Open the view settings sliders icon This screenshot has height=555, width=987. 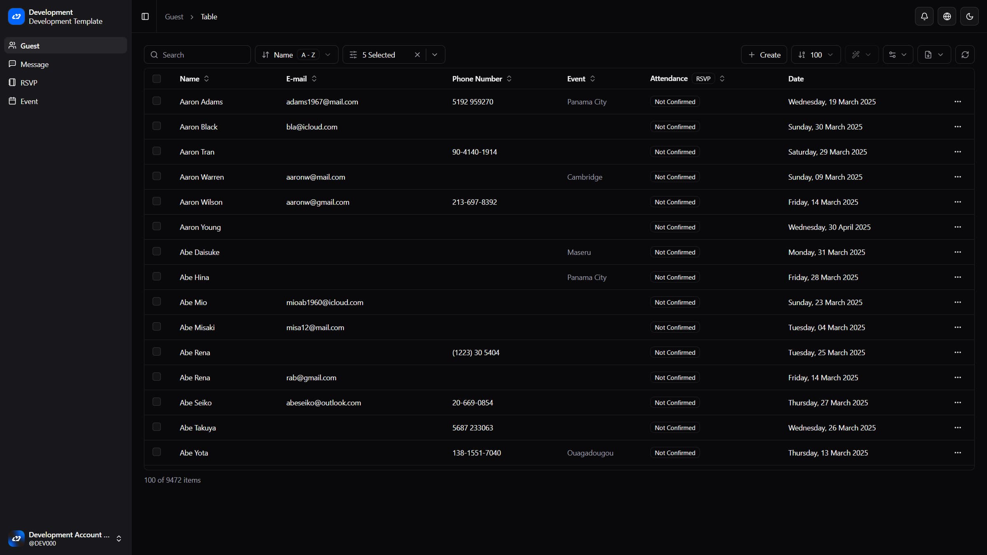point(897,55)
